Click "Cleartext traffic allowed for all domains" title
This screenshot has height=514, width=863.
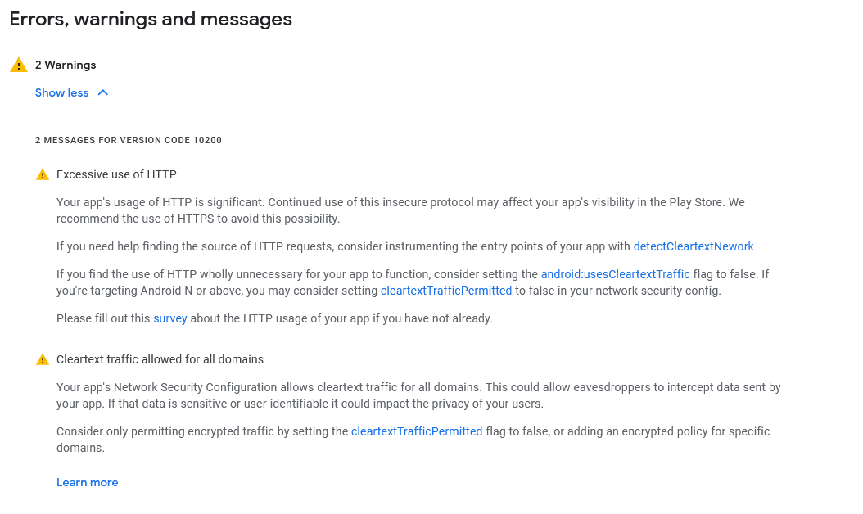point(160,359)
